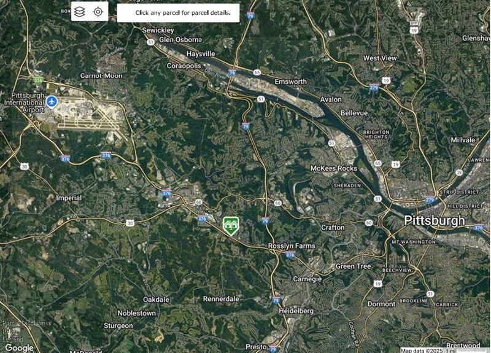Click the blue airplane airport marker
The width and height of the screenshot is (491, 353).
click(x=52, y=102)
